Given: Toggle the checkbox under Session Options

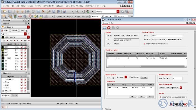Looking at the screenshot, I should pos(144,44).
